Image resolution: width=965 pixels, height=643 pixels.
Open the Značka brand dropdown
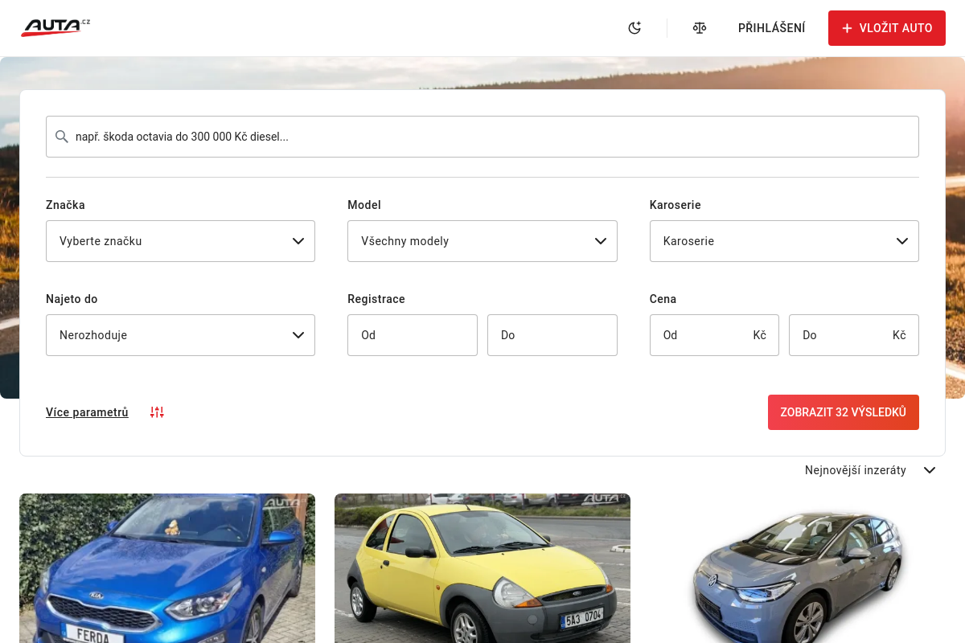[x=180, y=241]
